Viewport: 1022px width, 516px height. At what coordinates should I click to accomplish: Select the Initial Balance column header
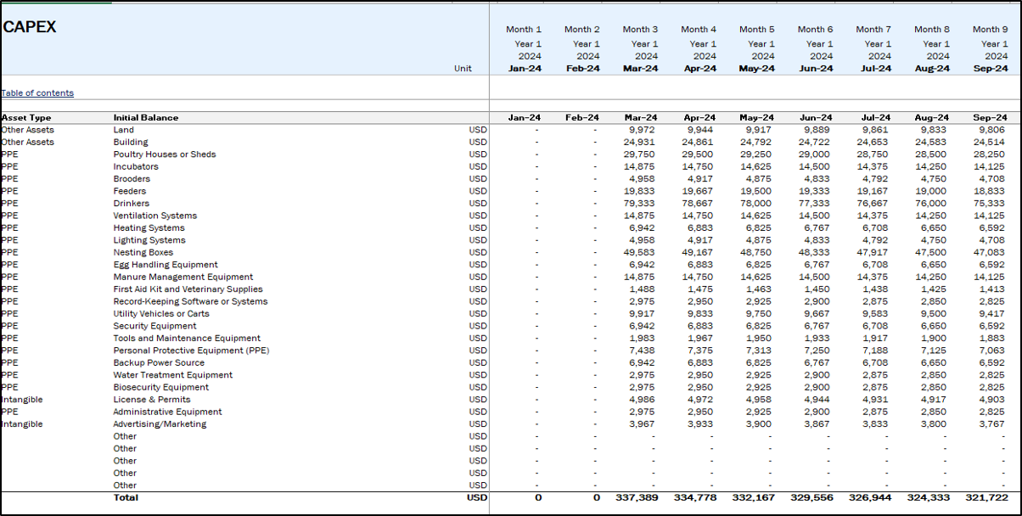146,118
